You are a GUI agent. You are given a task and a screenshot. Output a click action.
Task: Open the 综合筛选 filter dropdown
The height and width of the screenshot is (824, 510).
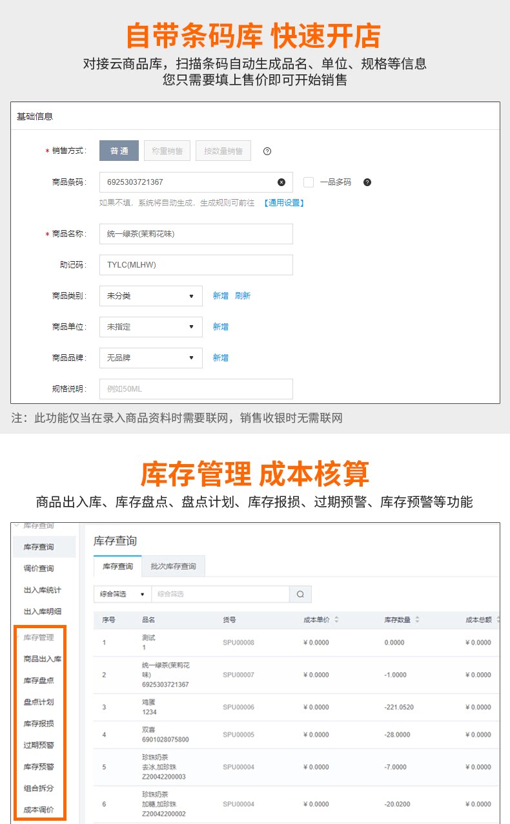click(123, 594)
